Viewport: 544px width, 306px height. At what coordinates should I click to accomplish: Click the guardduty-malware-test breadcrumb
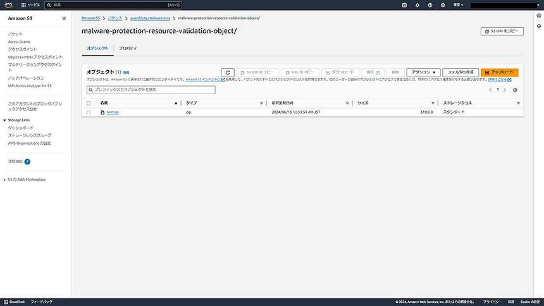(150, 18)
